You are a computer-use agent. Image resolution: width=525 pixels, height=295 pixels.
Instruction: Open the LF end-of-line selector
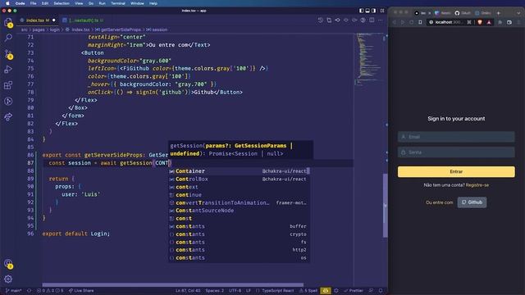[x=249, y=291]
